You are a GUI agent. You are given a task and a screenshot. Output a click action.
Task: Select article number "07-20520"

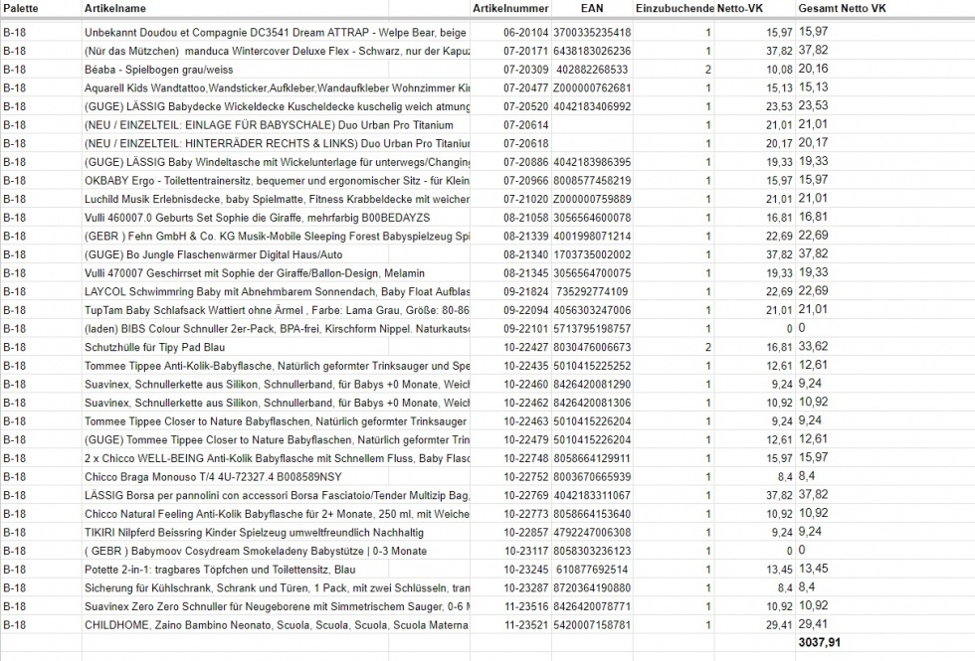click(526, 107)
